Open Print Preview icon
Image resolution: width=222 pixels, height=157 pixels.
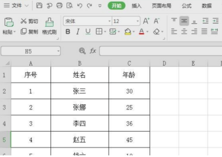click(69, 6)
